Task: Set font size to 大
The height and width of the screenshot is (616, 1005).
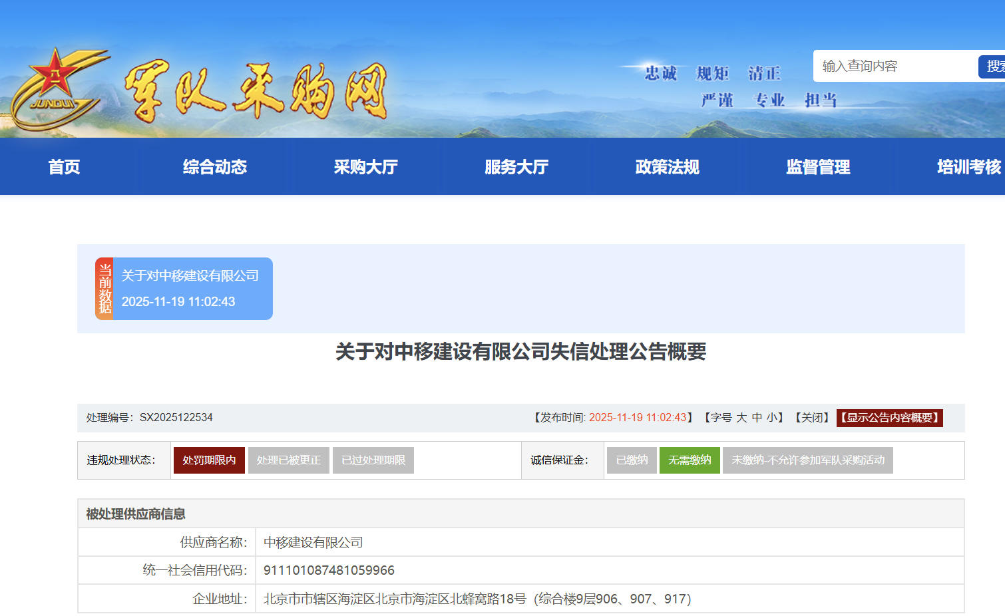Action: 741,418
